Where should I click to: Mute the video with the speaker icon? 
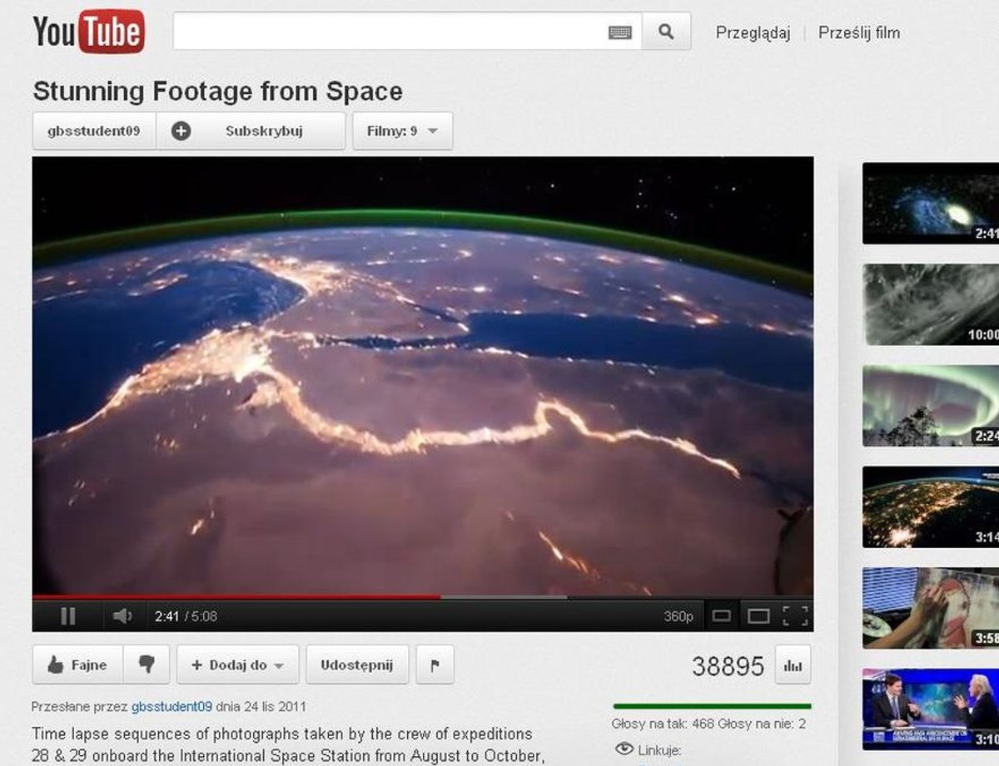pyautogui.click(x=122, y=616)
